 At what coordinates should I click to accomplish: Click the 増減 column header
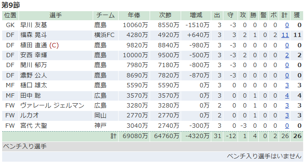pos(196,15)
